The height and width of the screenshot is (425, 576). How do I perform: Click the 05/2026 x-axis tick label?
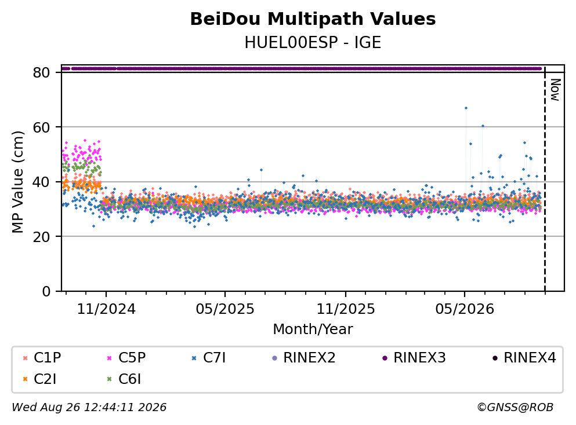pos(465,309)
